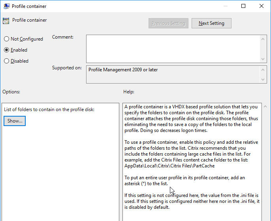This screenshot has height=221, width=271.
Task: Click the Comment box scroll up arrow
Action: 263,39
